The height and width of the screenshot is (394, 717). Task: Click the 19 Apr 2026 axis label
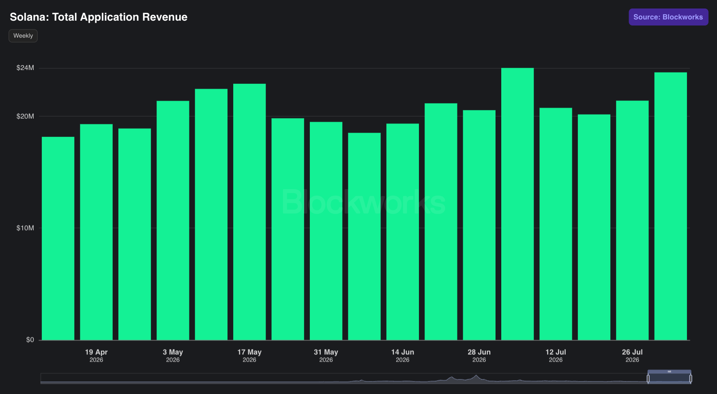(x=96, y=356)
